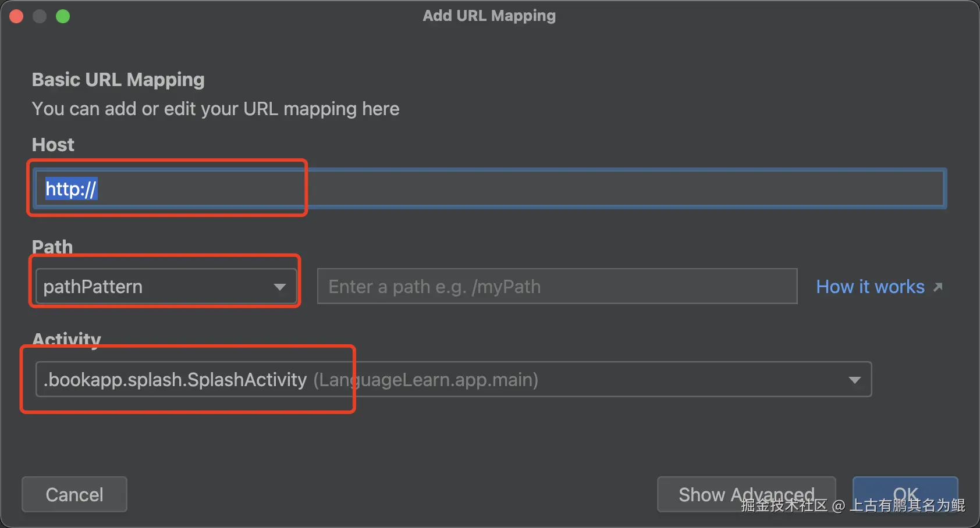Click the arrow icon beside How it works
980x528 pixels.
point(938,287)
